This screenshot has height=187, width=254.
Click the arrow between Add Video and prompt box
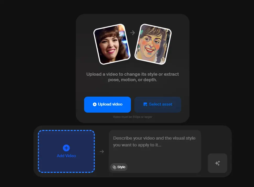tap(102, 151)
